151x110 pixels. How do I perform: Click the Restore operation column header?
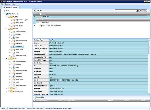42,101
